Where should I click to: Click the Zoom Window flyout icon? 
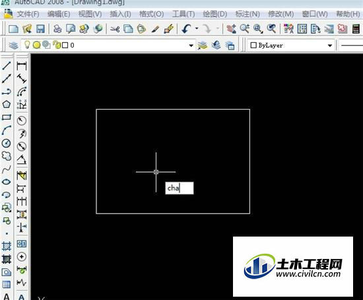(258, 29)
